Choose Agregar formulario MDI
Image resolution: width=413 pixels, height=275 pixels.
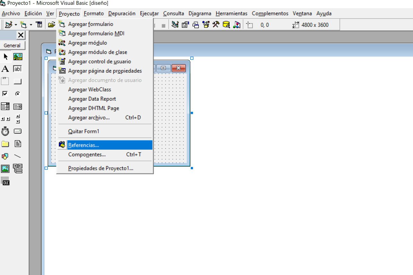(x=105, y=33)
